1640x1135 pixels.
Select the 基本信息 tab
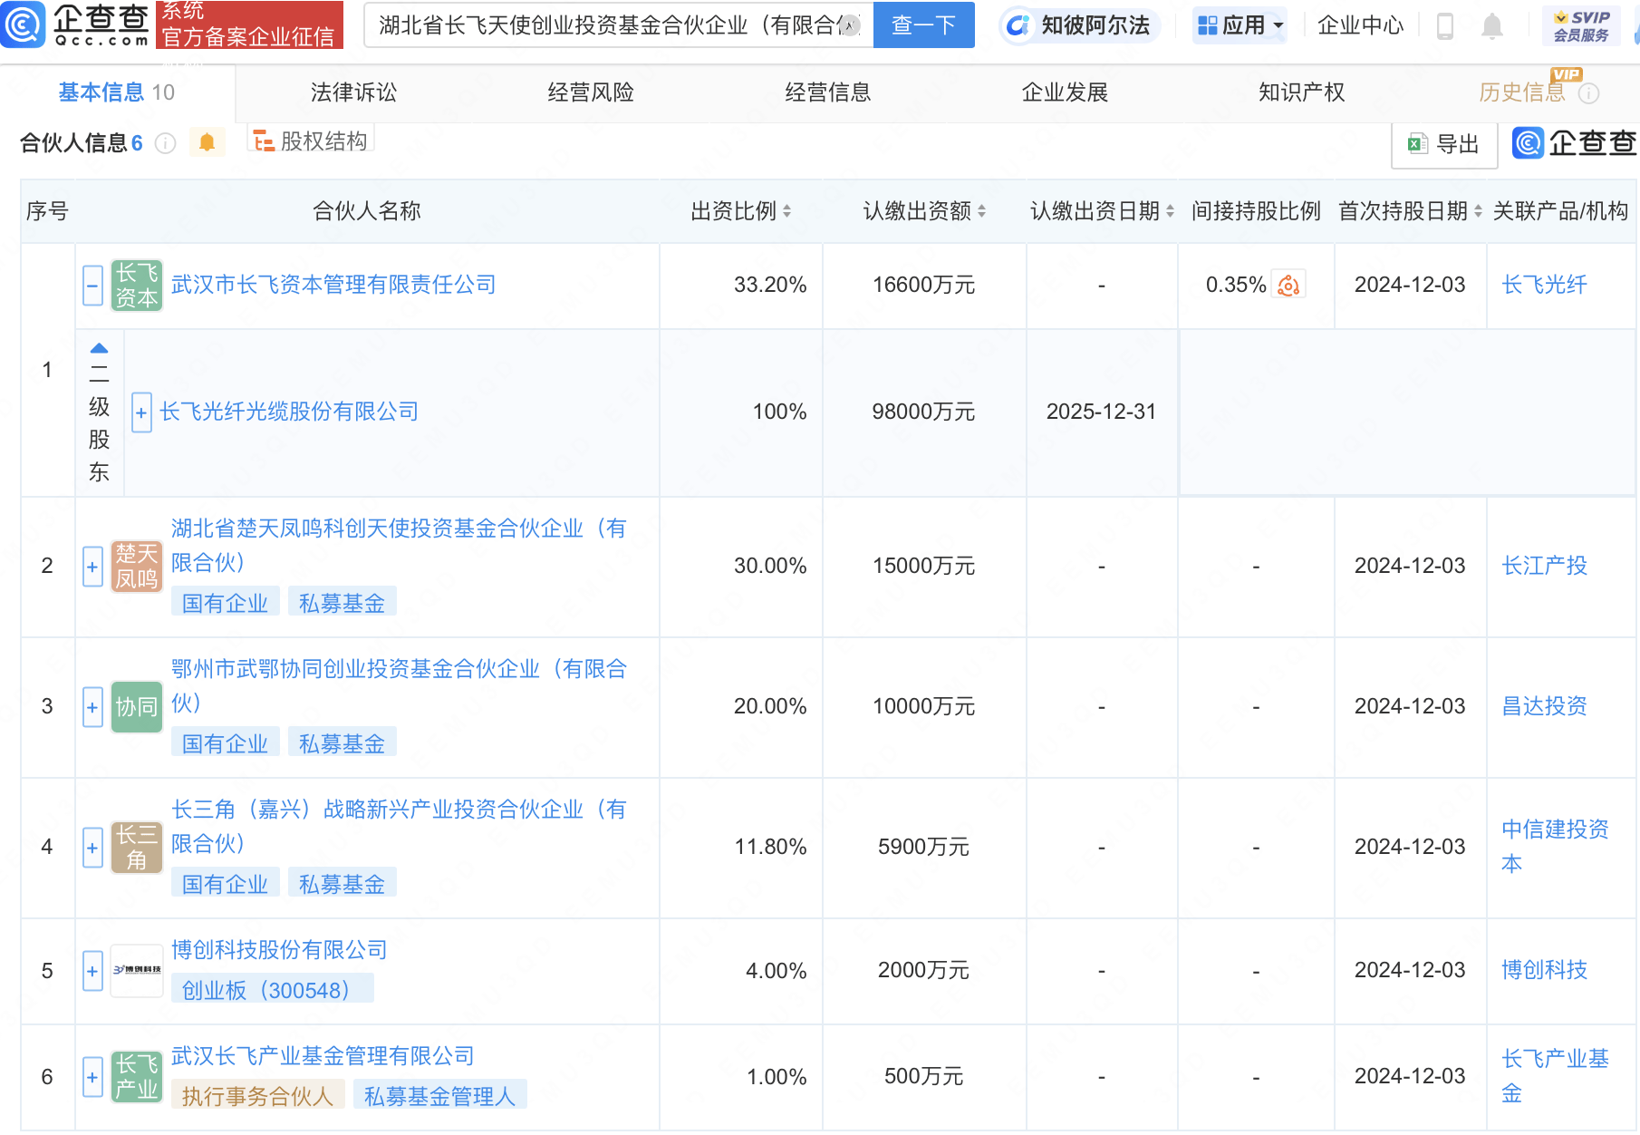click(117, 92)
